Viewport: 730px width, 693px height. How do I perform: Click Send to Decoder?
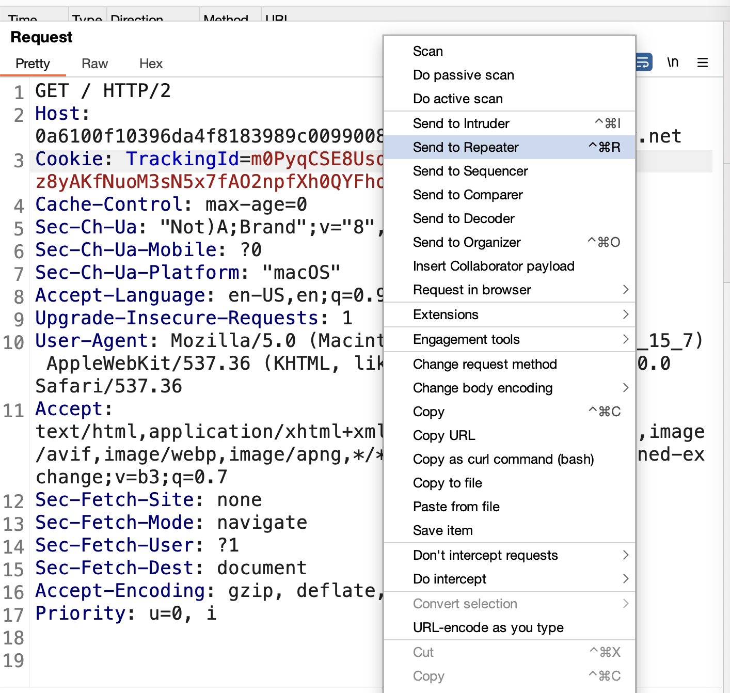point(510,218)
